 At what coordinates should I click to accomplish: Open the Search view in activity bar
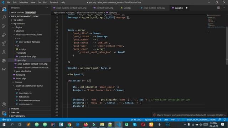coord(4,17)
